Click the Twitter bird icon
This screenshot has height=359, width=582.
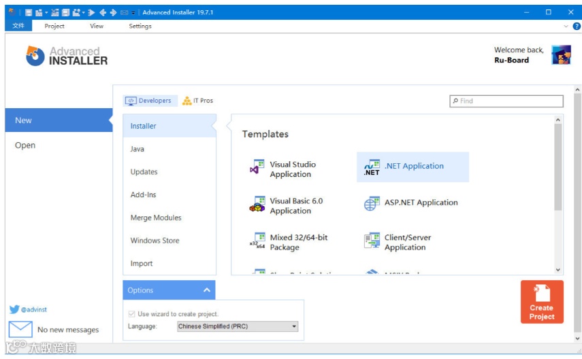click(x=14, y=309)
